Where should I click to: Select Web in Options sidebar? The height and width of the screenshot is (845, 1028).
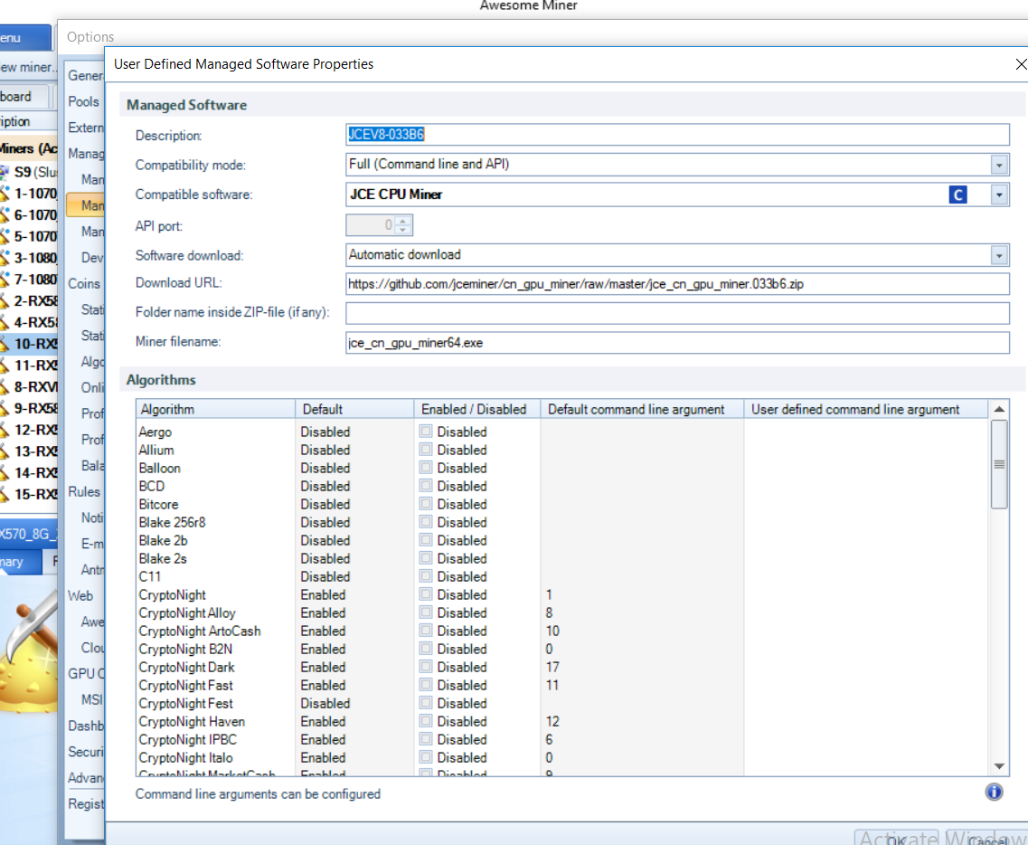coord(80,595)
